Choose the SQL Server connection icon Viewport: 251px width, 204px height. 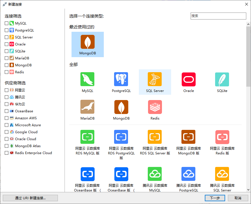155,79
